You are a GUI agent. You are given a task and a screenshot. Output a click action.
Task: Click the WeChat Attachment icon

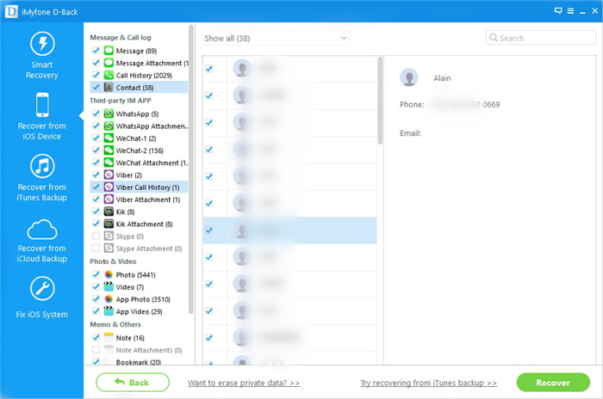109,163
